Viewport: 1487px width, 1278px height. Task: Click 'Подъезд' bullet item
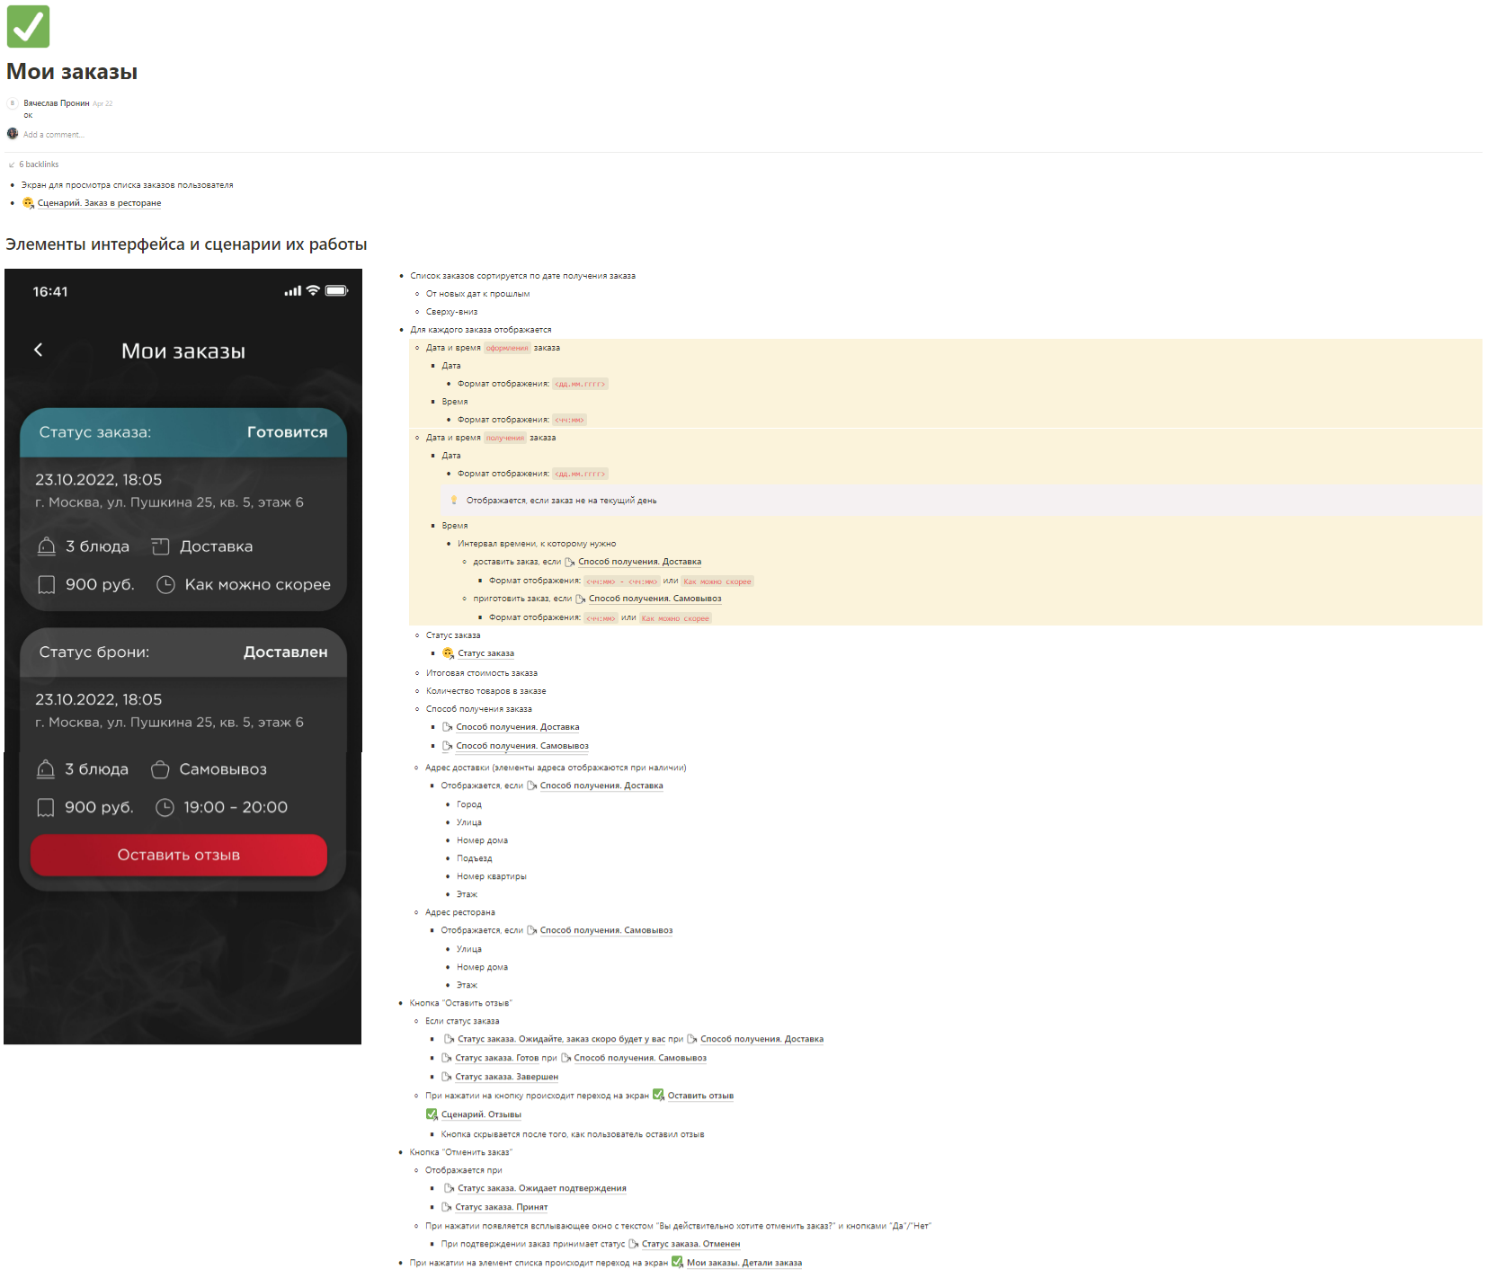pos(474,858)
